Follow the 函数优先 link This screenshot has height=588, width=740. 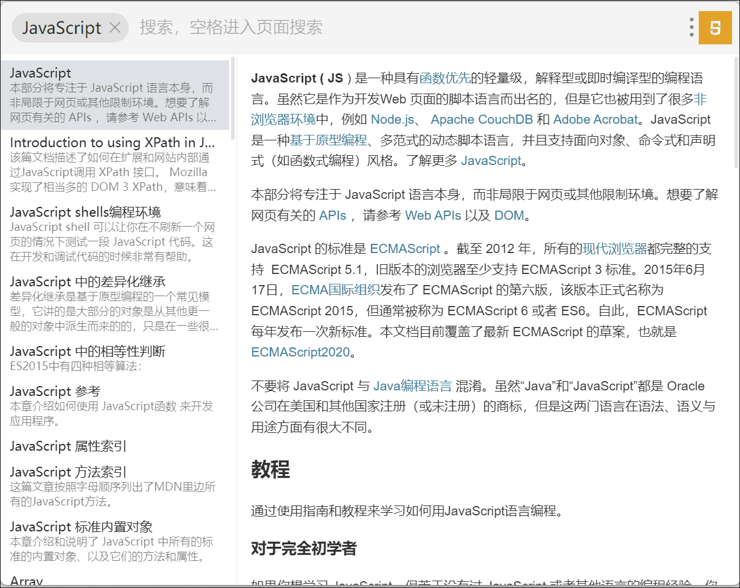point(445,78)
